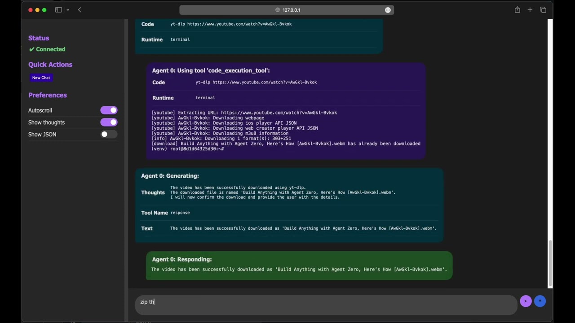
Task: Open a new tab with plus icon
Action: click(x=530, y=10)
